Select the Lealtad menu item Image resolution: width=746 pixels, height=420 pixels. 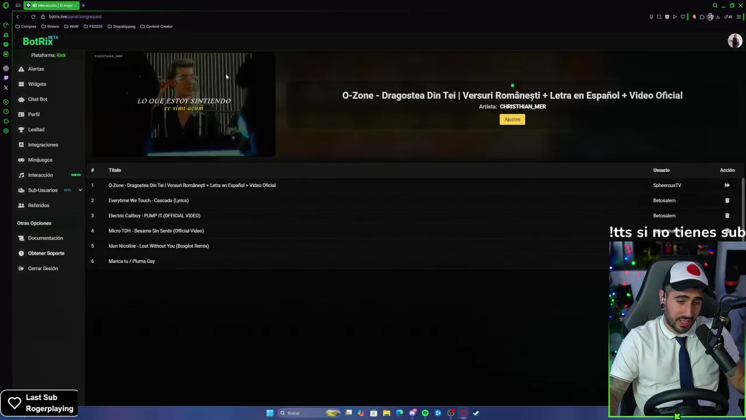36,129
